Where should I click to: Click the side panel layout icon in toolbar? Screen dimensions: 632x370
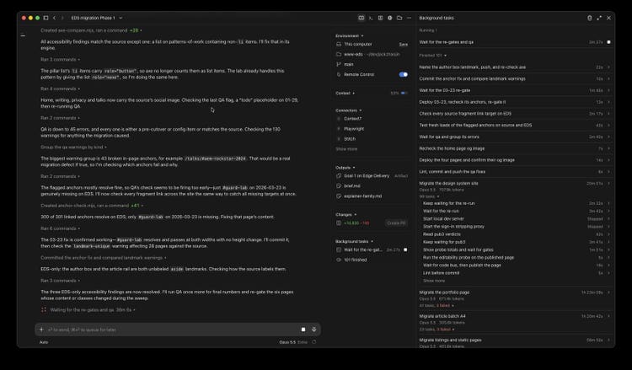point(380,18)
